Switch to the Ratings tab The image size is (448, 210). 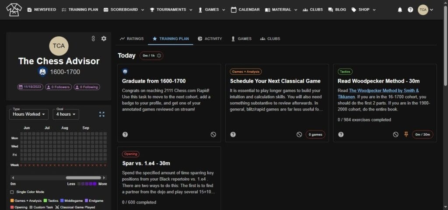click(x=132, y=38)
